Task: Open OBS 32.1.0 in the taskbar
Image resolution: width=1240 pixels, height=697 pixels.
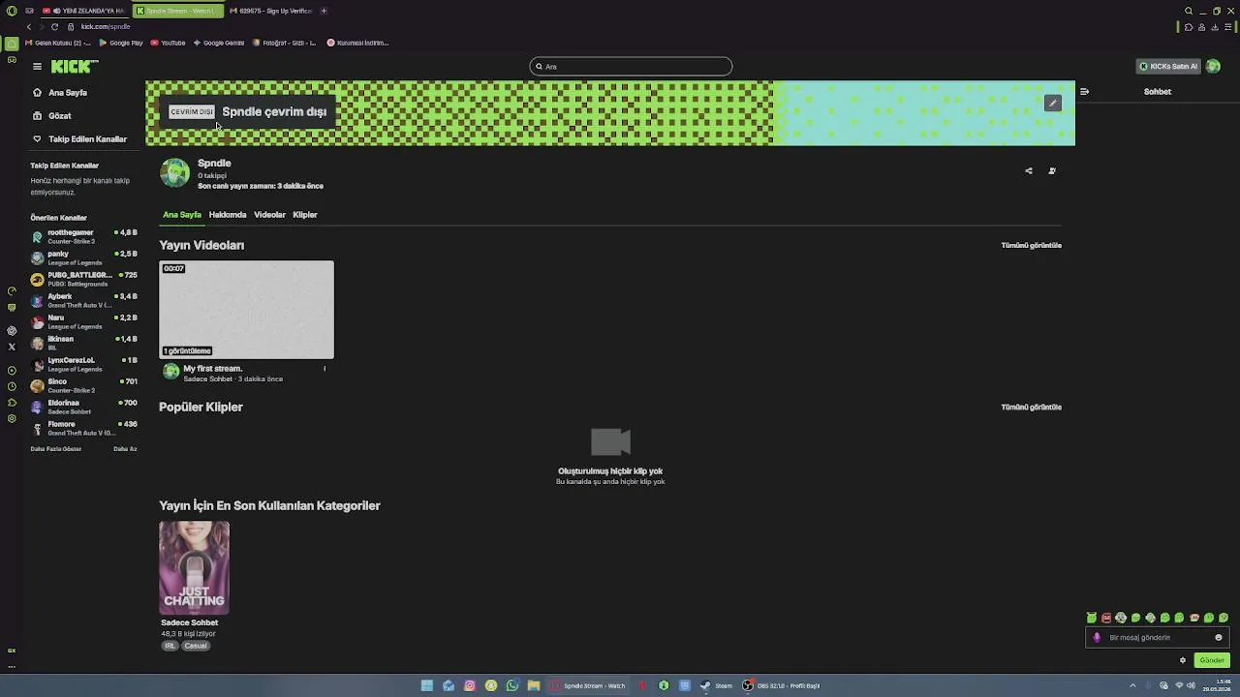Action: coord(782,685)
